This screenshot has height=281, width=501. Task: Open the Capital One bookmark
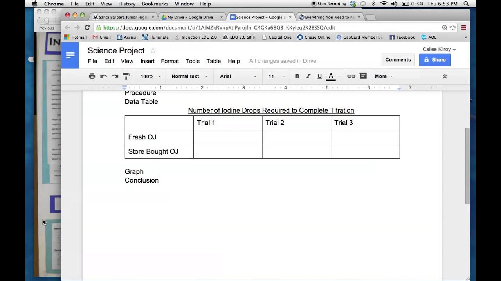coord(276,37)
